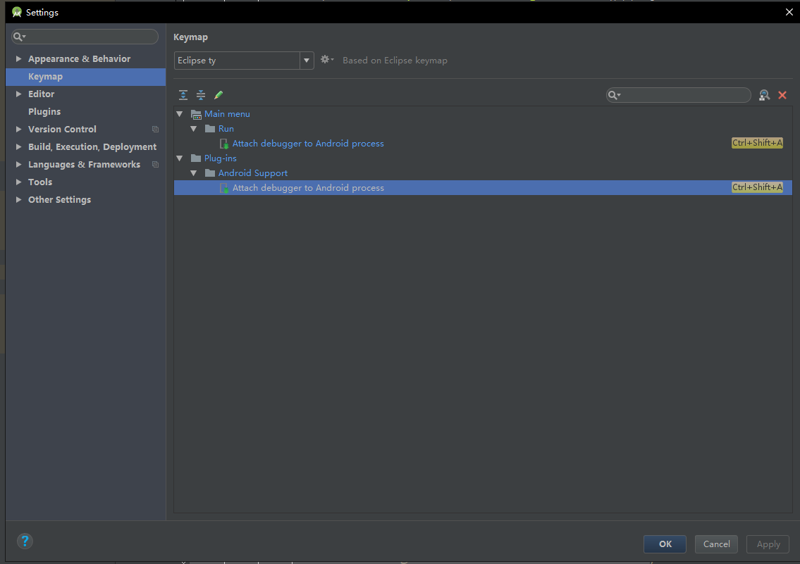Select Attach debugger row under Android Support
The width and height of the screenshot is (800, 564).
point(483,188)
